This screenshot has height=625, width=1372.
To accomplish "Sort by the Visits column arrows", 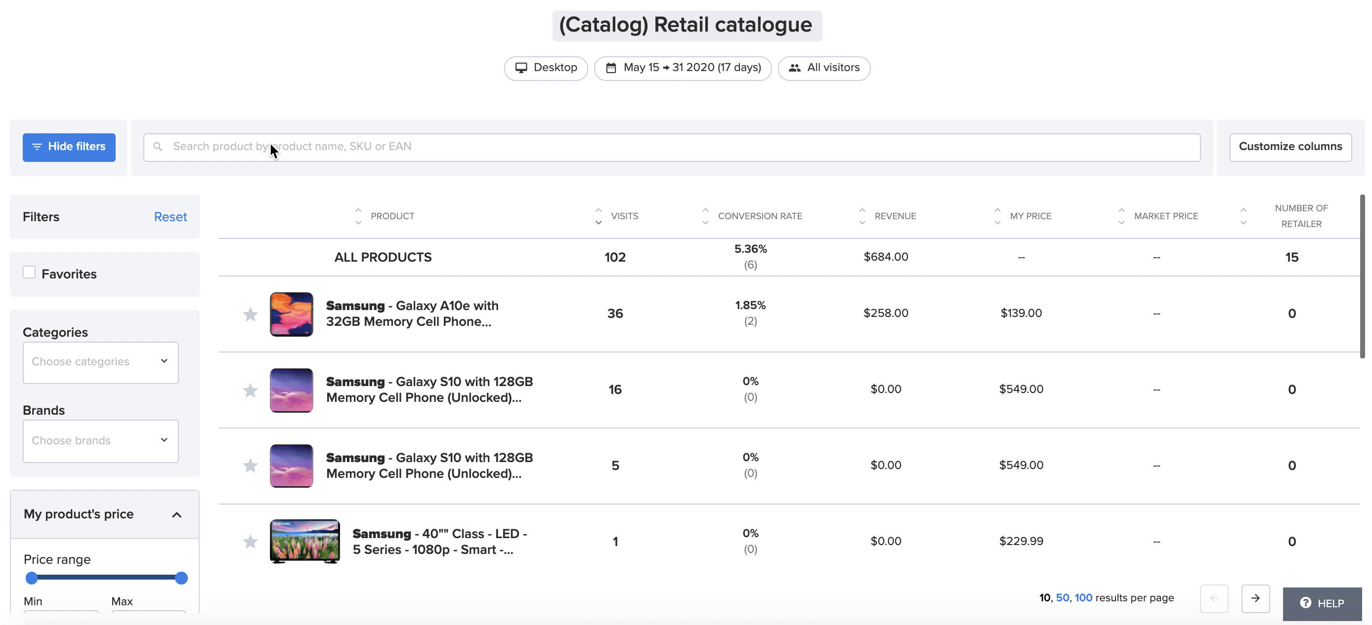I will 598,216.
